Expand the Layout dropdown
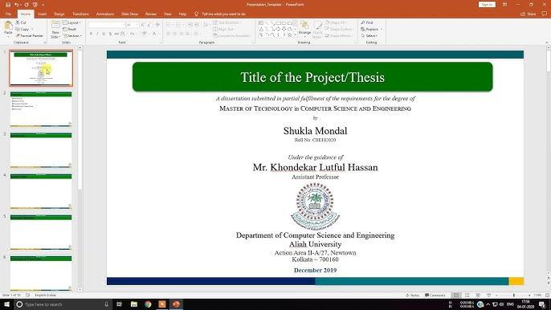The image size is (551, 310). coord(72,22)
